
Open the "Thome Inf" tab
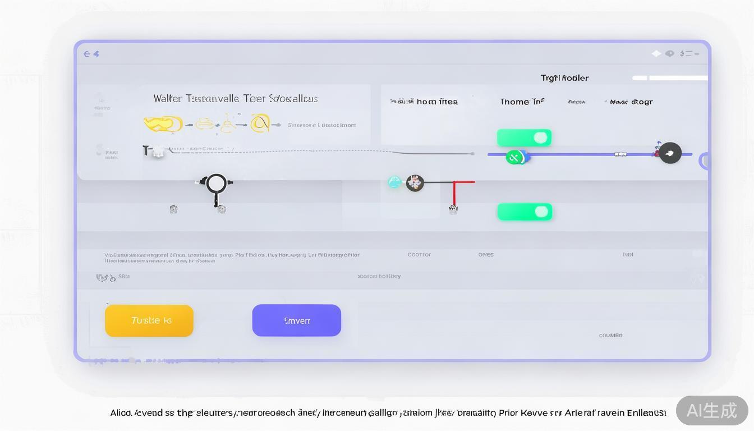(522, 102)
